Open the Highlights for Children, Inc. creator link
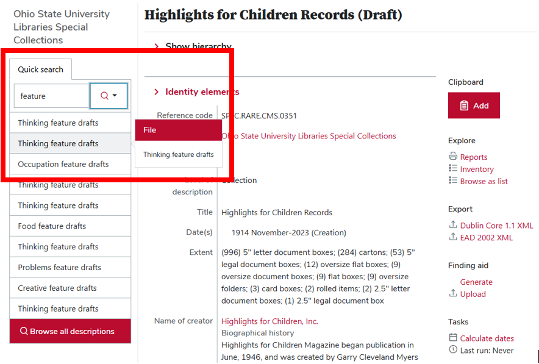The image size is (539, 364). pos(269,321)
